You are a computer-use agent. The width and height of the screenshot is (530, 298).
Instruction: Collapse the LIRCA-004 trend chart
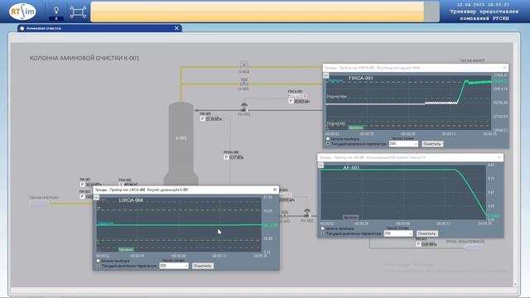point(96,197)
